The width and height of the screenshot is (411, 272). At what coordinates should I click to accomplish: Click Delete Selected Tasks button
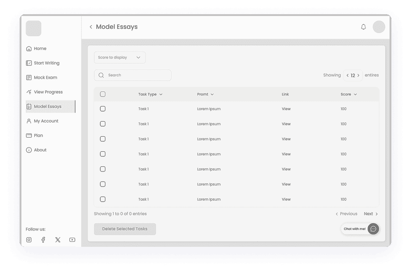tap(125, 229)
